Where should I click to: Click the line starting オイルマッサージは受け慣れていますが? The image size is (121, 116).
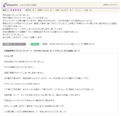click(48, 21)
